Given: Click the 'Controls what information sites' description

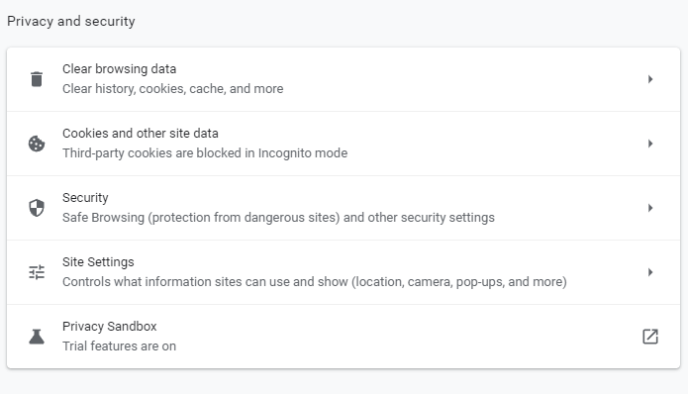Looking at the screenshot, I should (x=315, y=282).
